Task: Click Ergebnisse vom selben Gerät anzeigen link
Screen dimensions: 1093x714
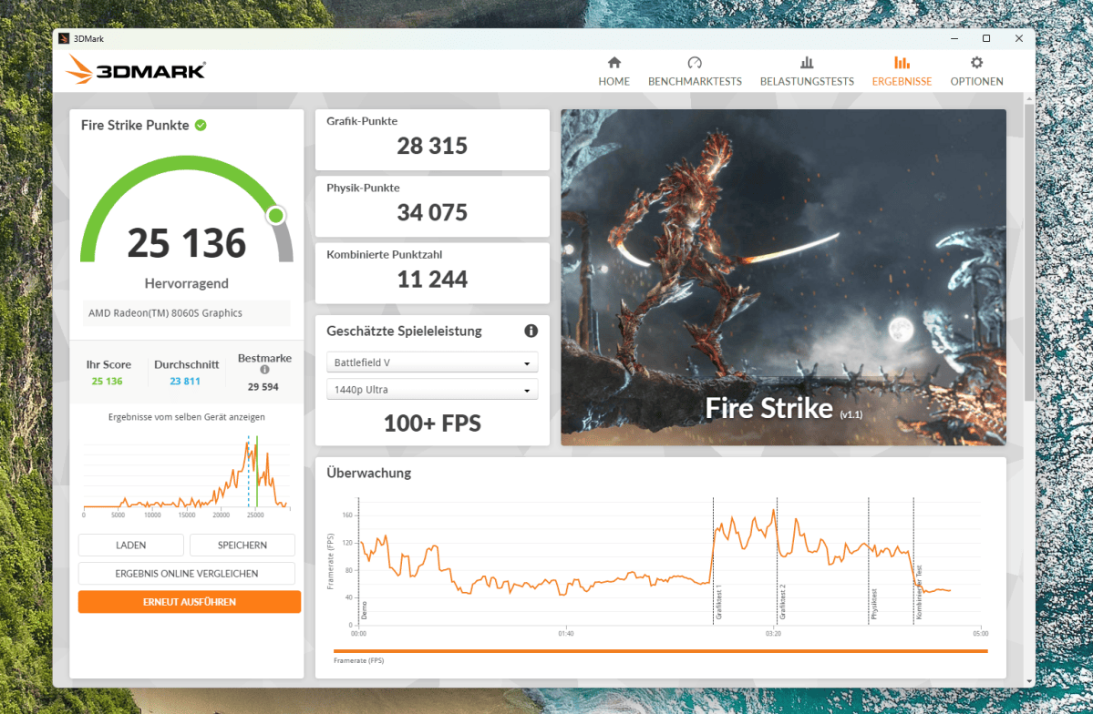Action: coord(186,417)
